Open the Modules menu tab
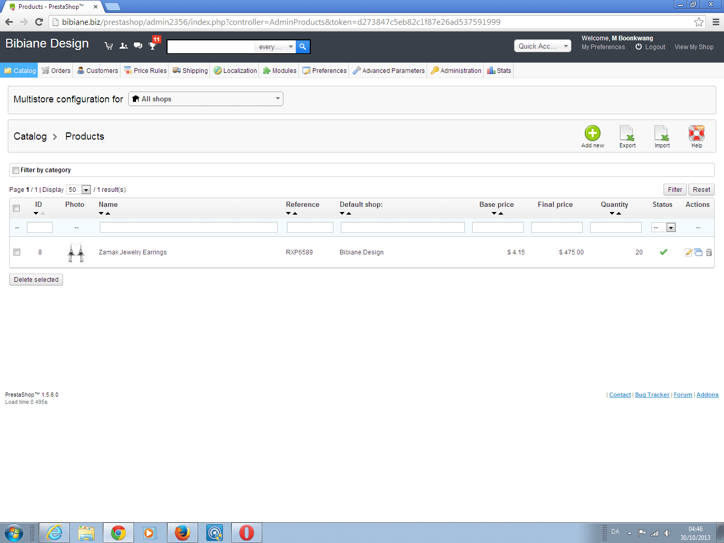The width and height of the screenshot is (724, 543). point(280,70)
